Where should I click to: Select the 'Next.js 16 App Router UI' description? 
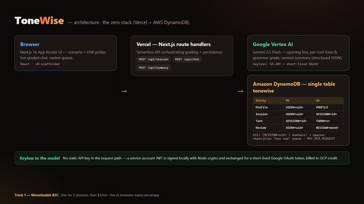pos(63,55)
